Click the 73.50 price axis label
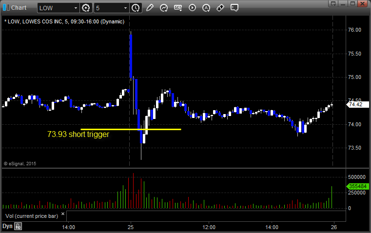Image resolution: width=371 pixels, height=233 pixels. pos(354,148)
